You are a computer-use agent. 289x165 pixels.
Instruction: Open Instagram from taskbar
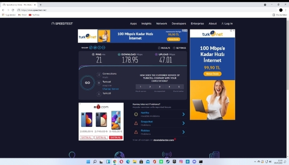[181, 162]
